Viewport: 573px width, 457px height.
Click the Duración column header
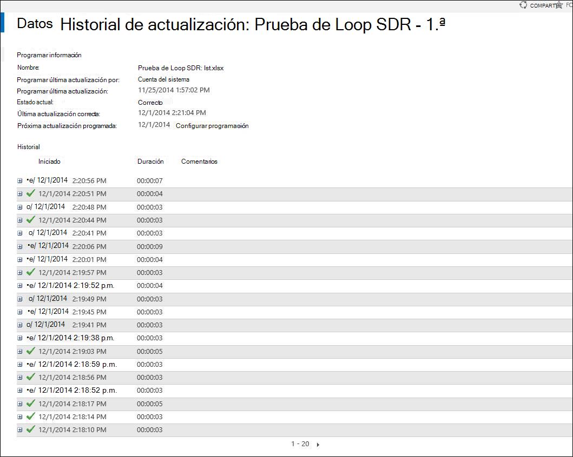150,161
